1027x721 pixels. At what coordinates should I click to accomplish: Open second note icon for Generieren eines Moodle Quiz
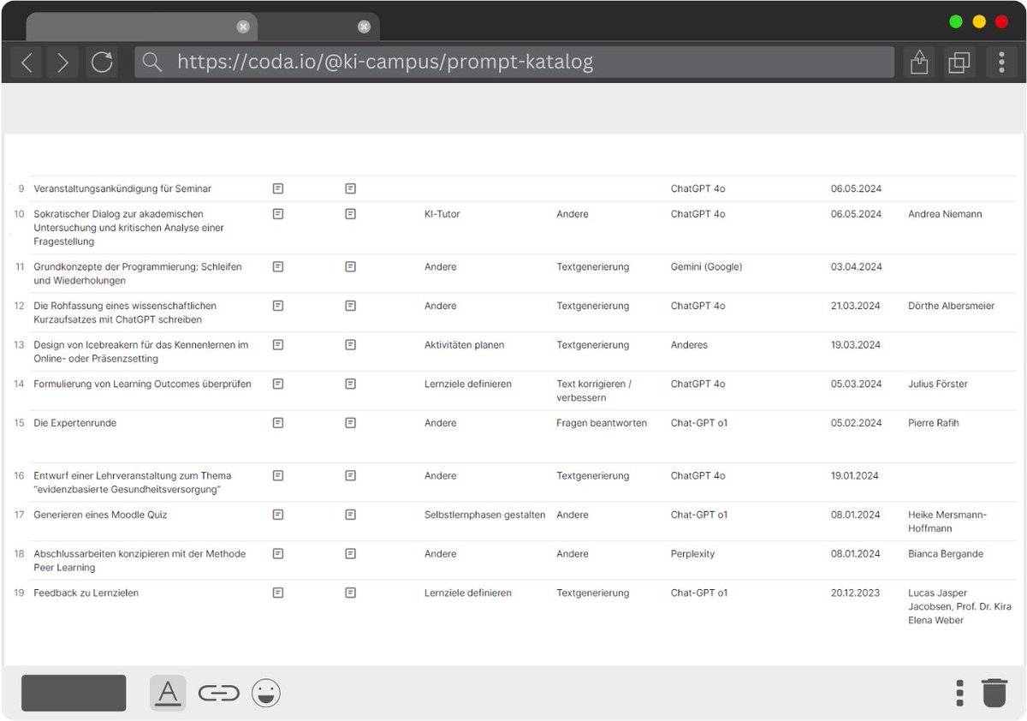[x=350, y=515]
